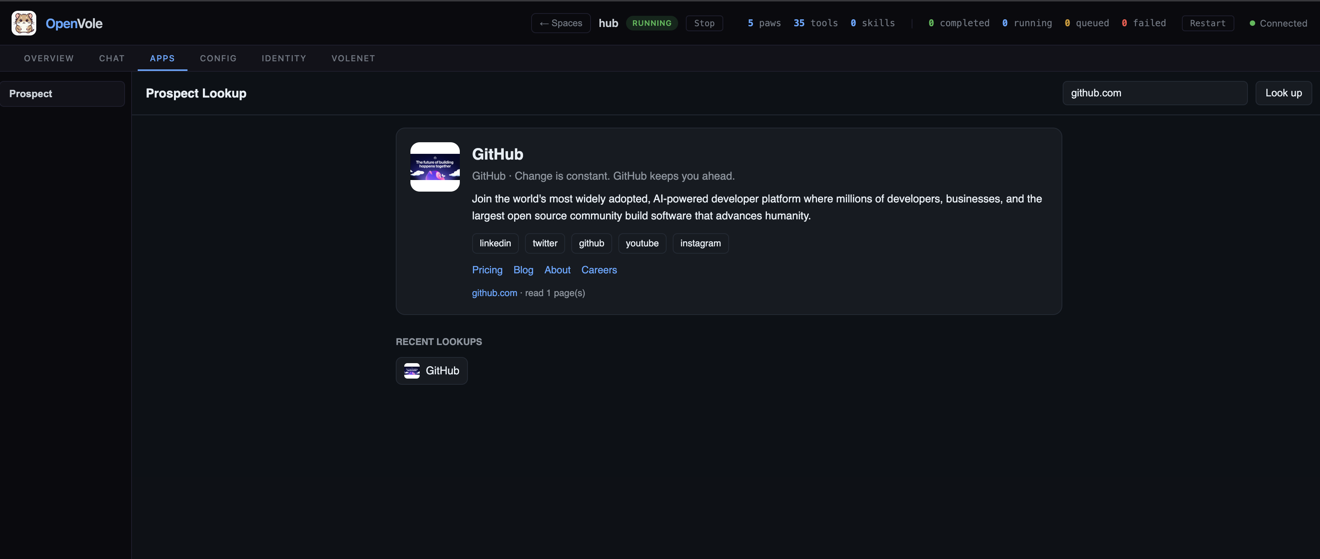1320x559 pixels.
Task: Click the 'Connected' status text
Action: pos(1283,23)
